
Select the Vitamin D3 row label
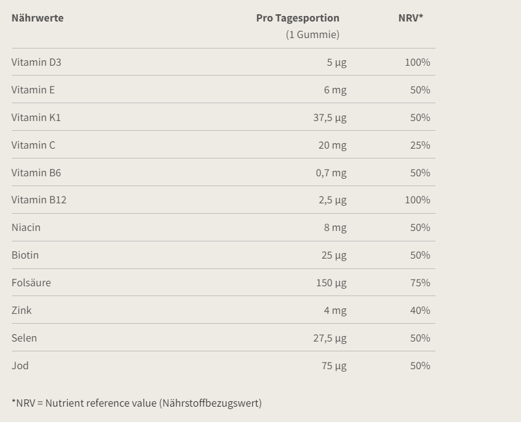(x=36, y=62)
